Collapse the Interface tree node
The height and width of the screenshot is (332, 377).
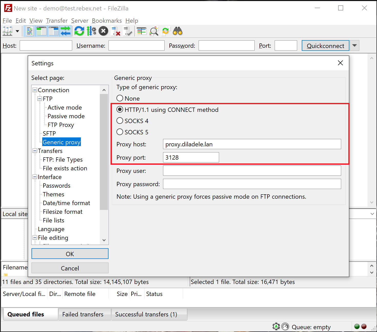[35, 177]
